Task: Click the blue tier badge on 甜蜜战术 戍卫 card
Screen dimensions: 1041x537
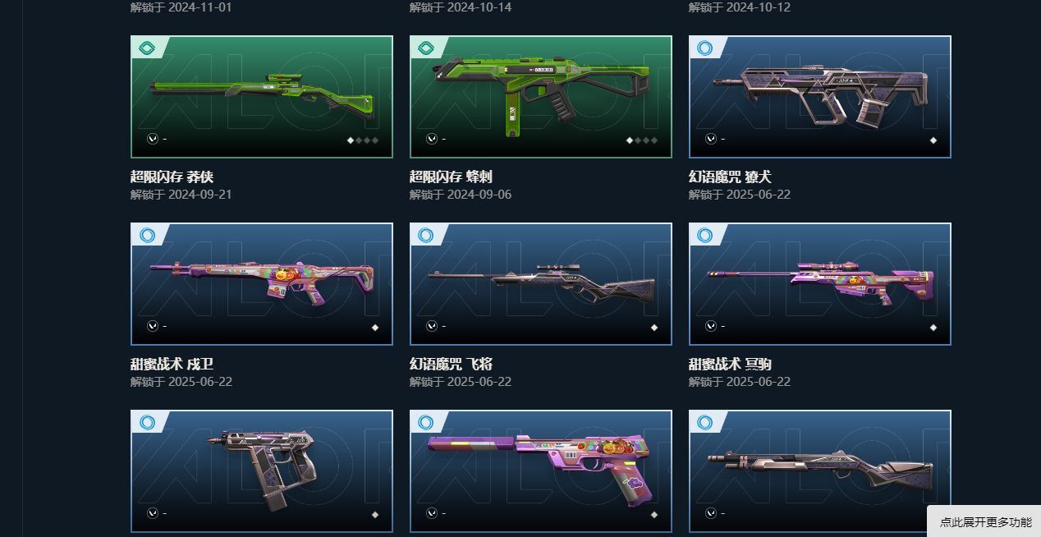Action: [x=147, y=235]
